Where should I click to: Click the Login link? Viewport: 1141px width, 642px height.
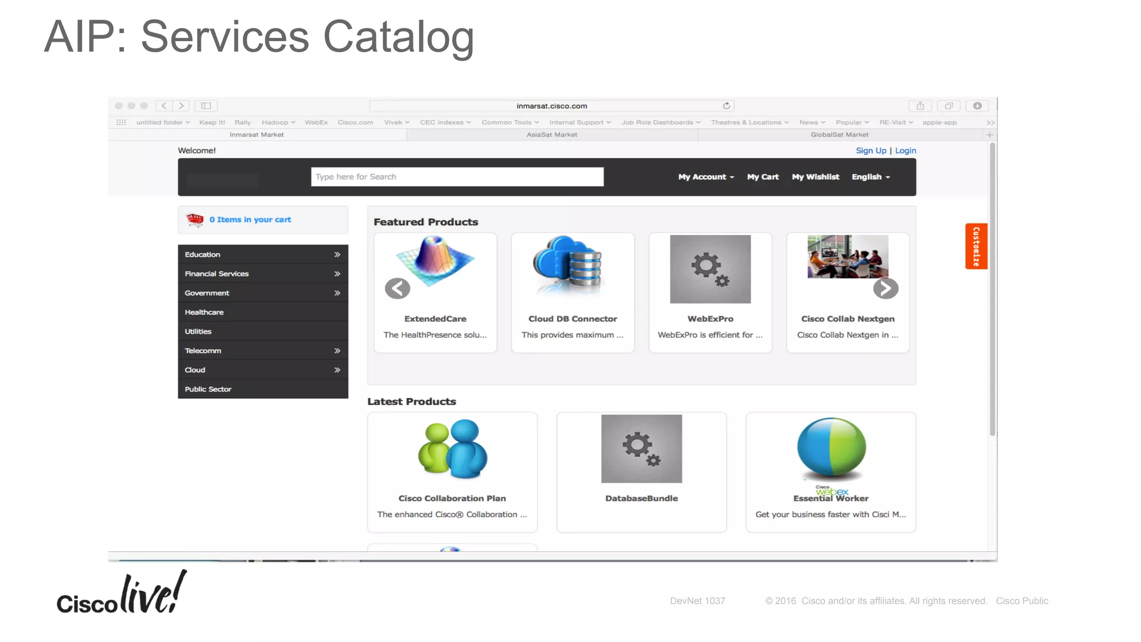[x=905, y=150]
